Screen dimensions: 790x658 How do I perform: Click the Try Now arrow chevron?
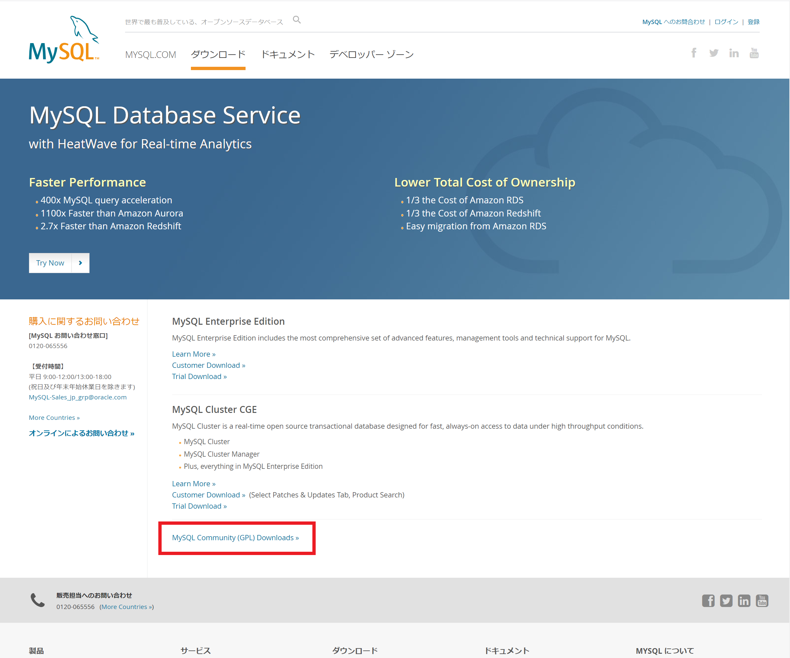pyautogui.click(x=81, y=263)
